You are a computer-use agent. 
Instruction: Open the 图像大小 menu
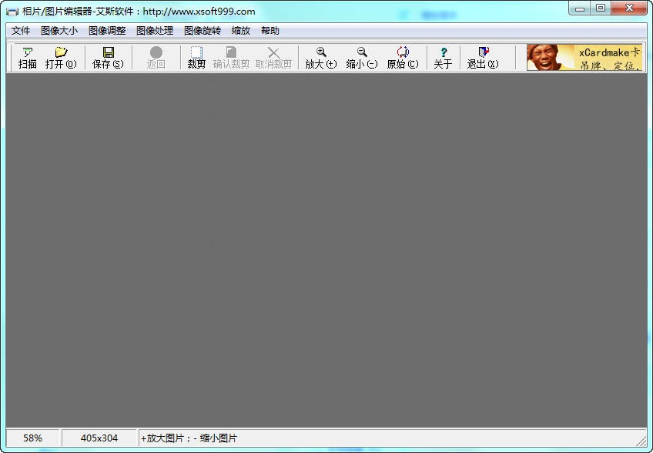59,31
